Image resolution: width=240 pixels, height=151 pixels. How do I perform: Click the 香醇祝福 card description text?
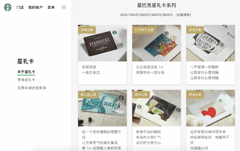[89, 67]
